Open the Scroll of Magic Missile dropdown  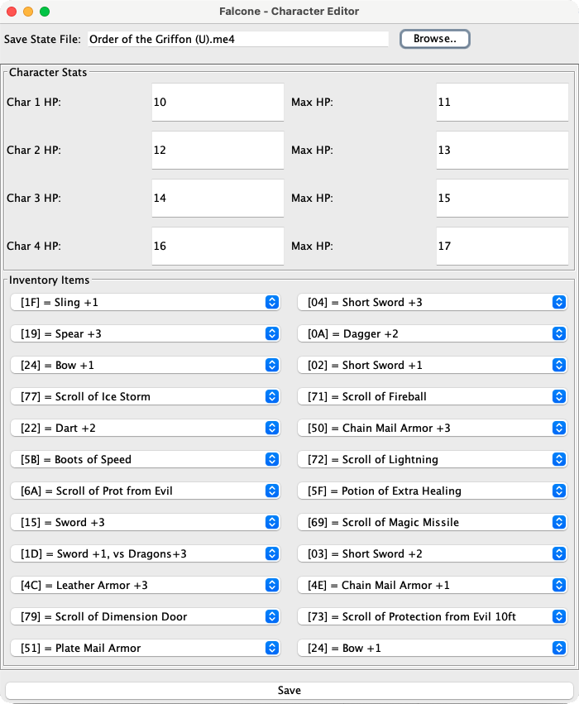(x=433, y=522)
